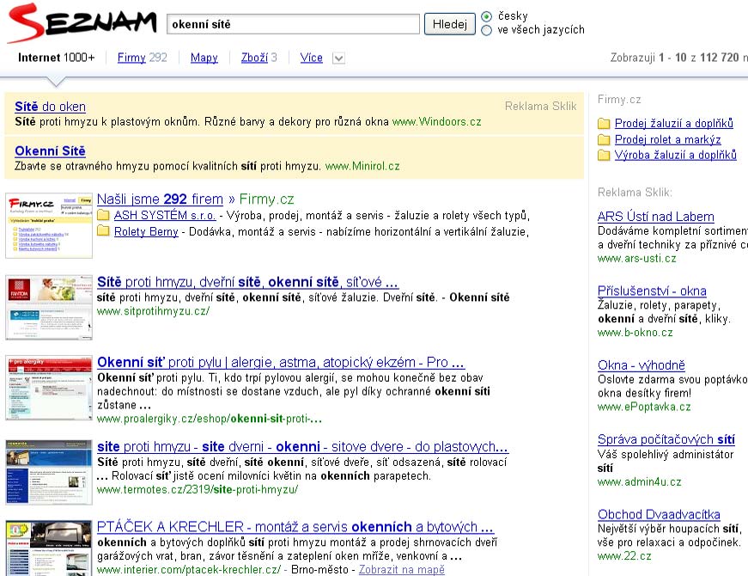Open ARS Ústí nad Labem ad
748x576 pixels.
click(655, 217)
